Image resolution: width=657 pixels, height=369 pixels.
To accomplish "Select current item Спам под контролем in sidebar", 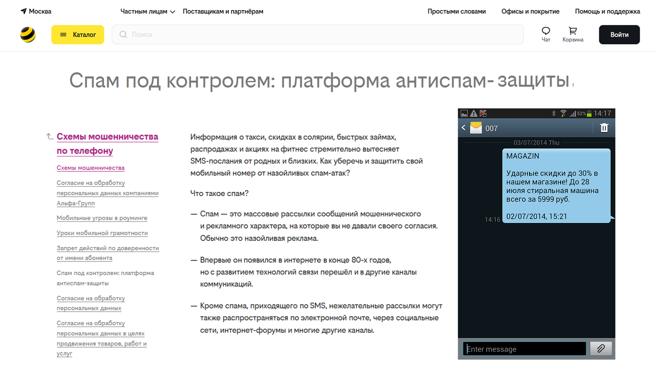I will click(105, 278).
